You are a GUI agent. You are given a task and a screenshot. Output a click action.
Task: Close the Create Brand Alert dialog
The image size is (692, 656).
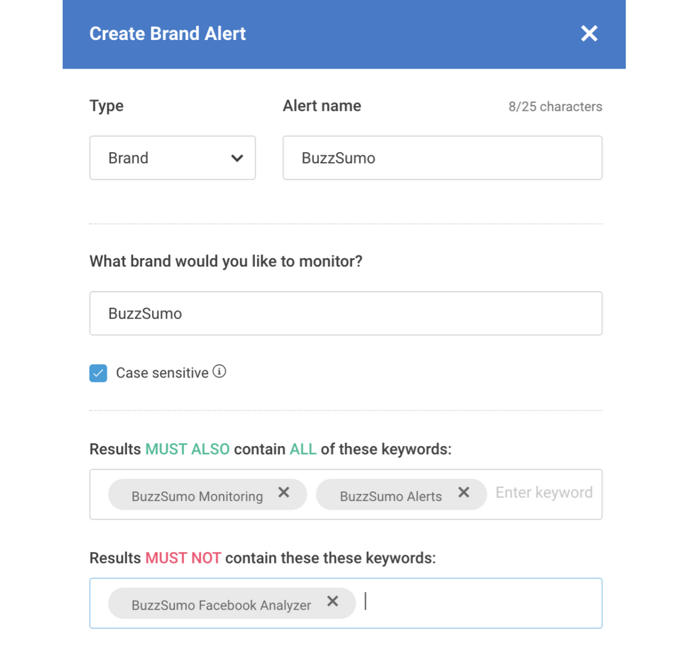tap(589, 34)
